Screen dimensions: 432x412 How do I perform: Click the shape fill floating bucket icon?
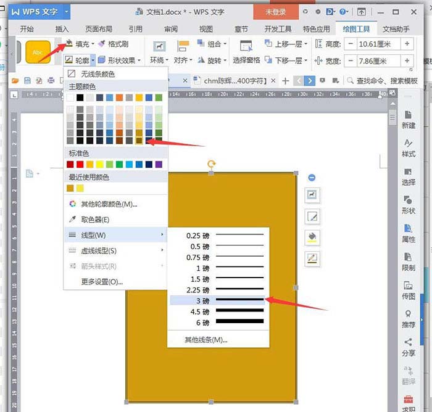(x=312, y=237)
